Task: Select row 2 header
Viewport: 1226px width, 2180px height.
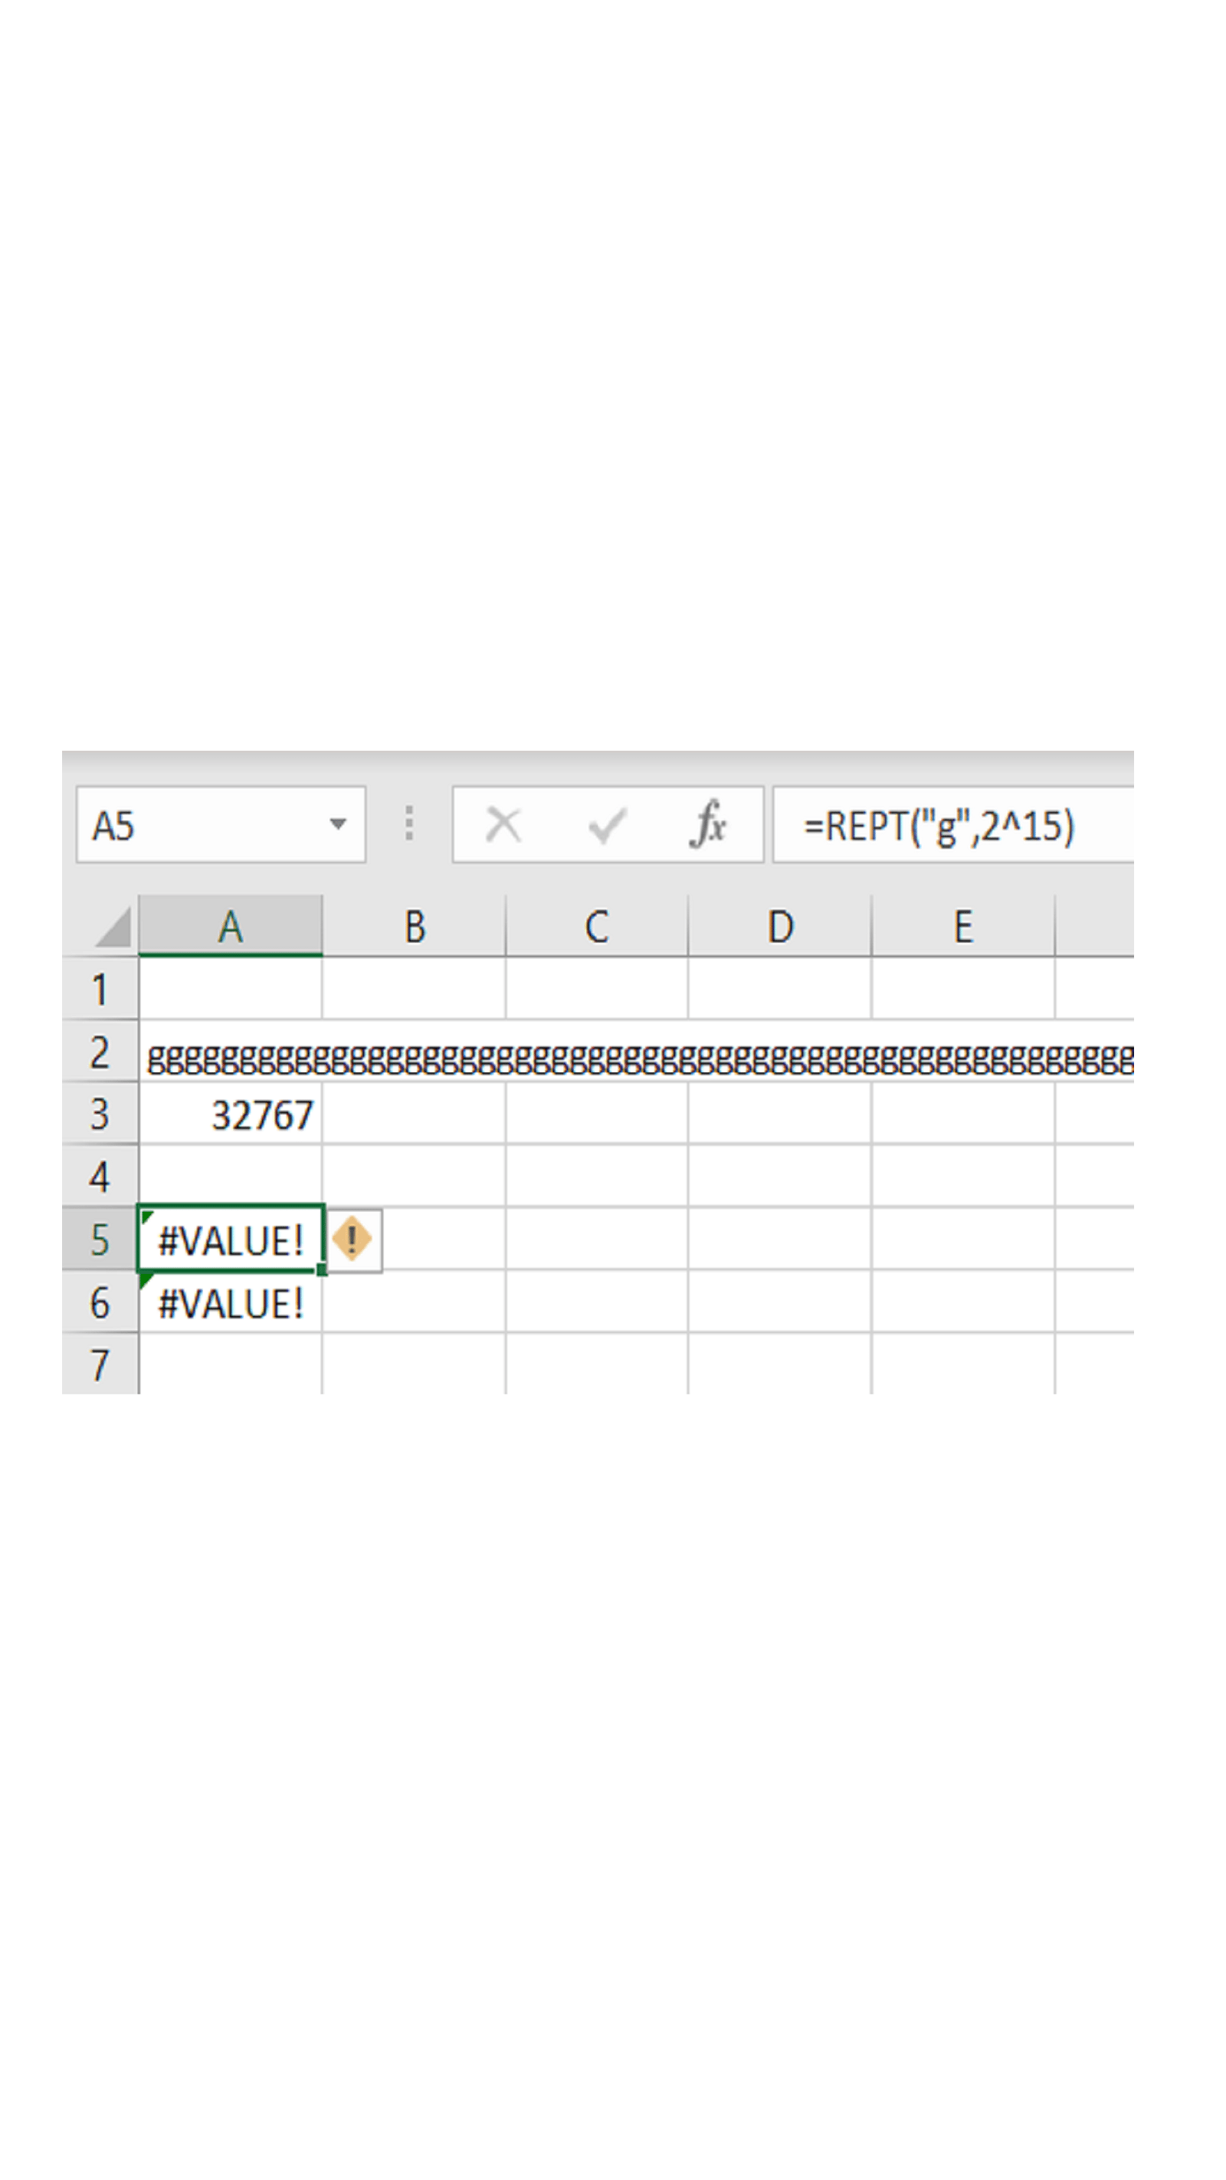Action: [x=100, y=1052]
